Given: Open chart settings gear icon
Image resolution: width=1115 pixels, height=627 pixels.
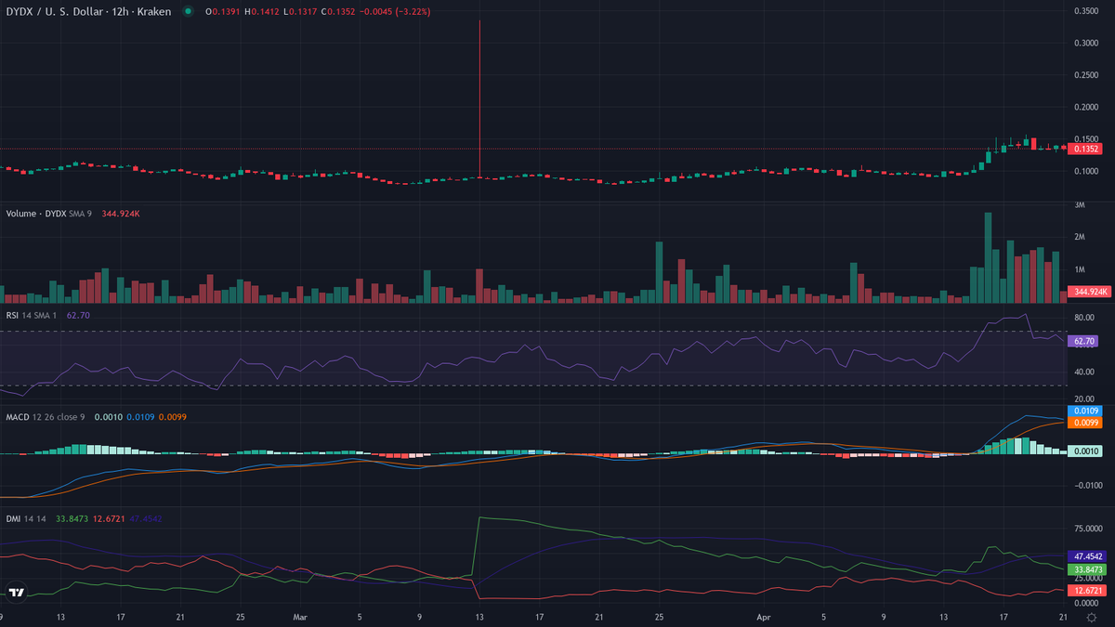Looking at the screenshot, I should point(1090,616).
